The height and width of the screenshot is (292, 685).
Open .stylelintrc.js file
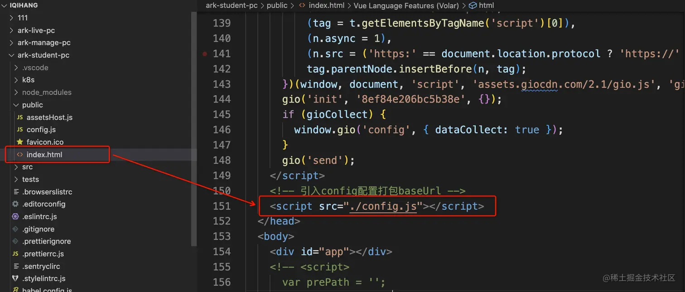(44, 278)
